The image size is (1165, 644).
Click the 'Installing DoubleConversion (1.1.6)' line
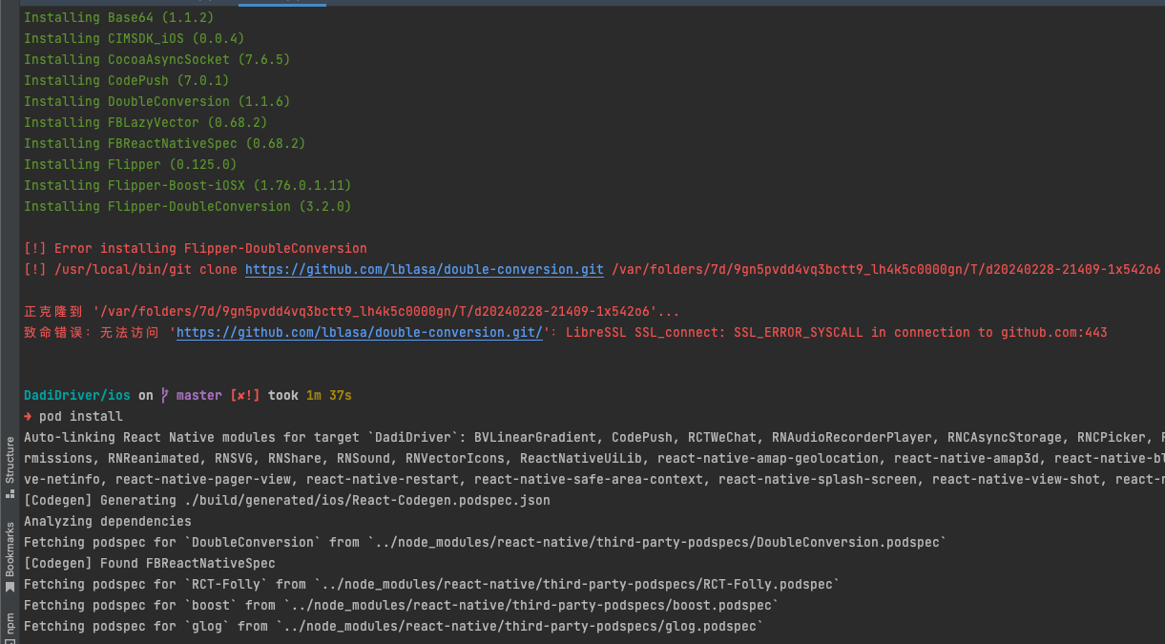(x=157, y=101)
